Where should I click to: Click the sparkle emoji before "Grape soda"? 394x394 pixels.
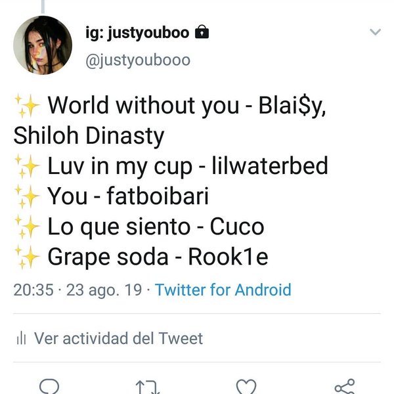(x=28, y=258)
